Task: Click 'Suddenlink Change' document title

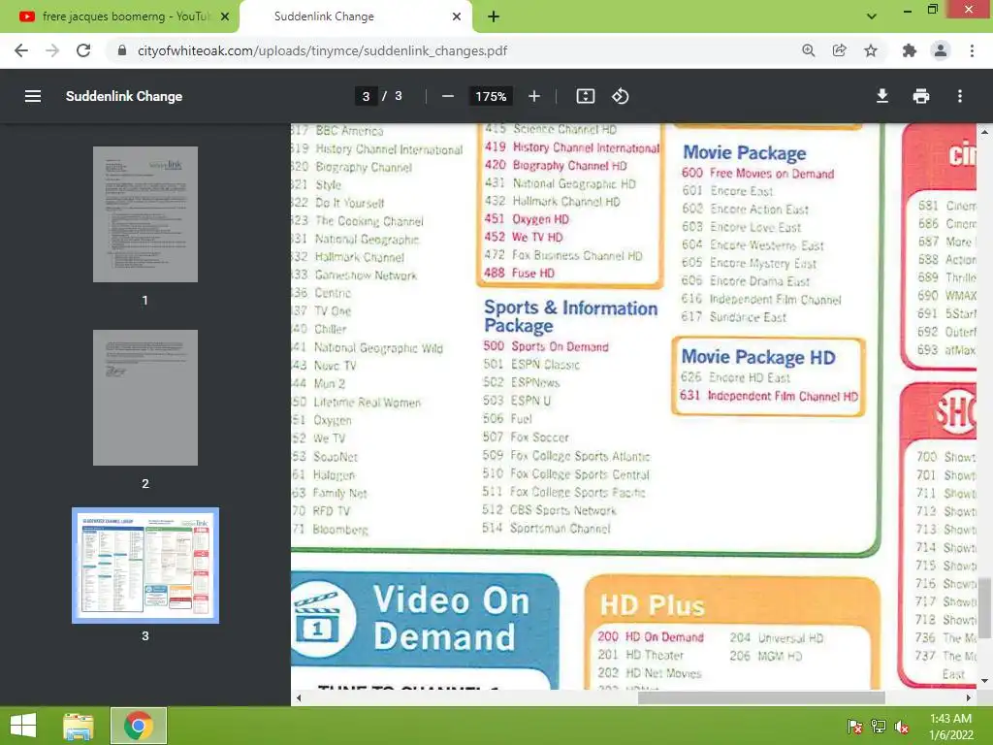Action: click(124, 96)
